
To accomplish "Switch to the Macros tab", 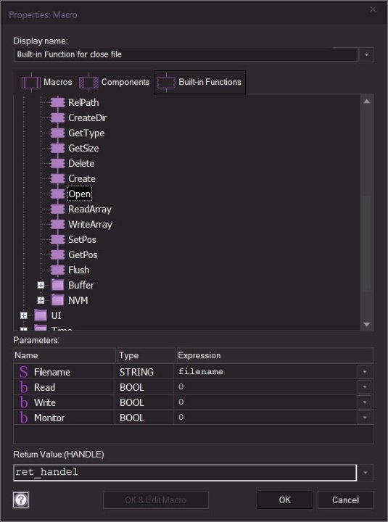I will pyautogui.click(x=46, y=82).
